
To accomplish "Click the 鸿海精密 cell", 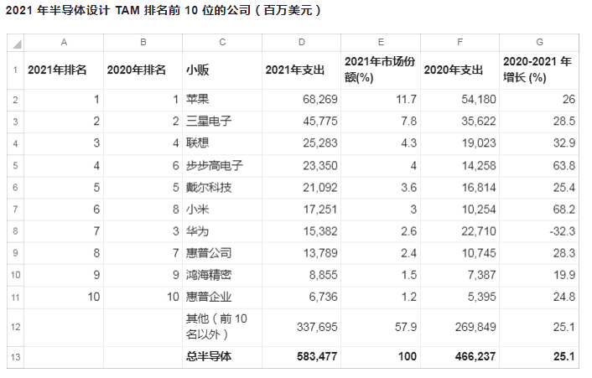I will 221,273.
